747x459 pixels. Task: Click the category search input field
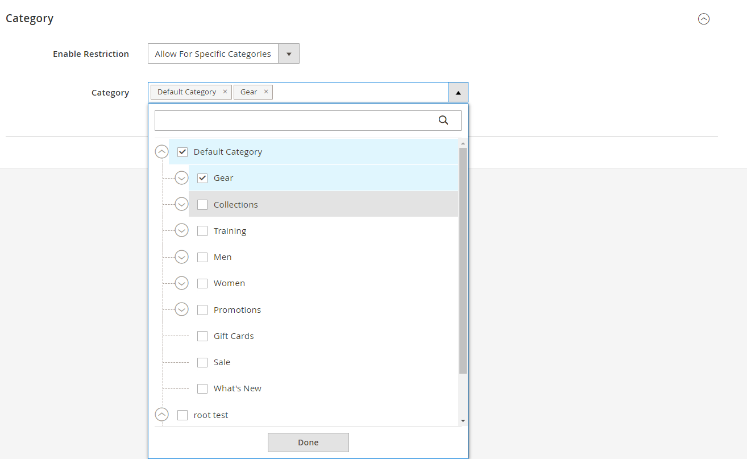pyautogui.click(x=293, y=121)
